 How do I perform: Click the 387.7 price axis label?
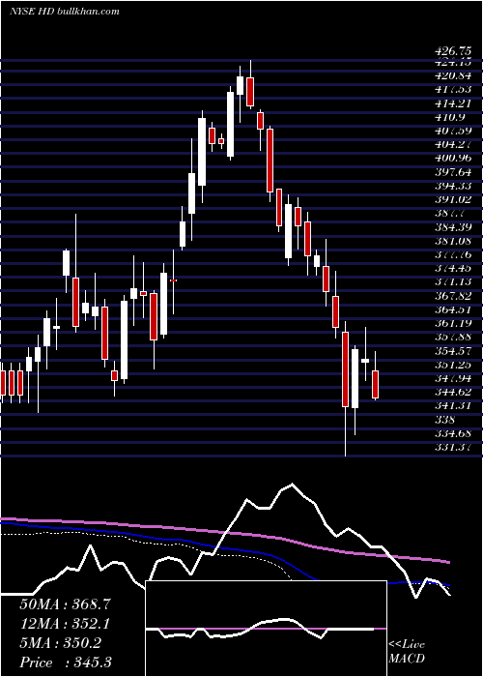click(449, 214)
